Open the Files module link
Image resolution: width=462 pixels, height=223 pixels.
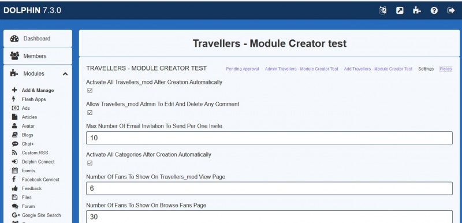coord(27,198)
